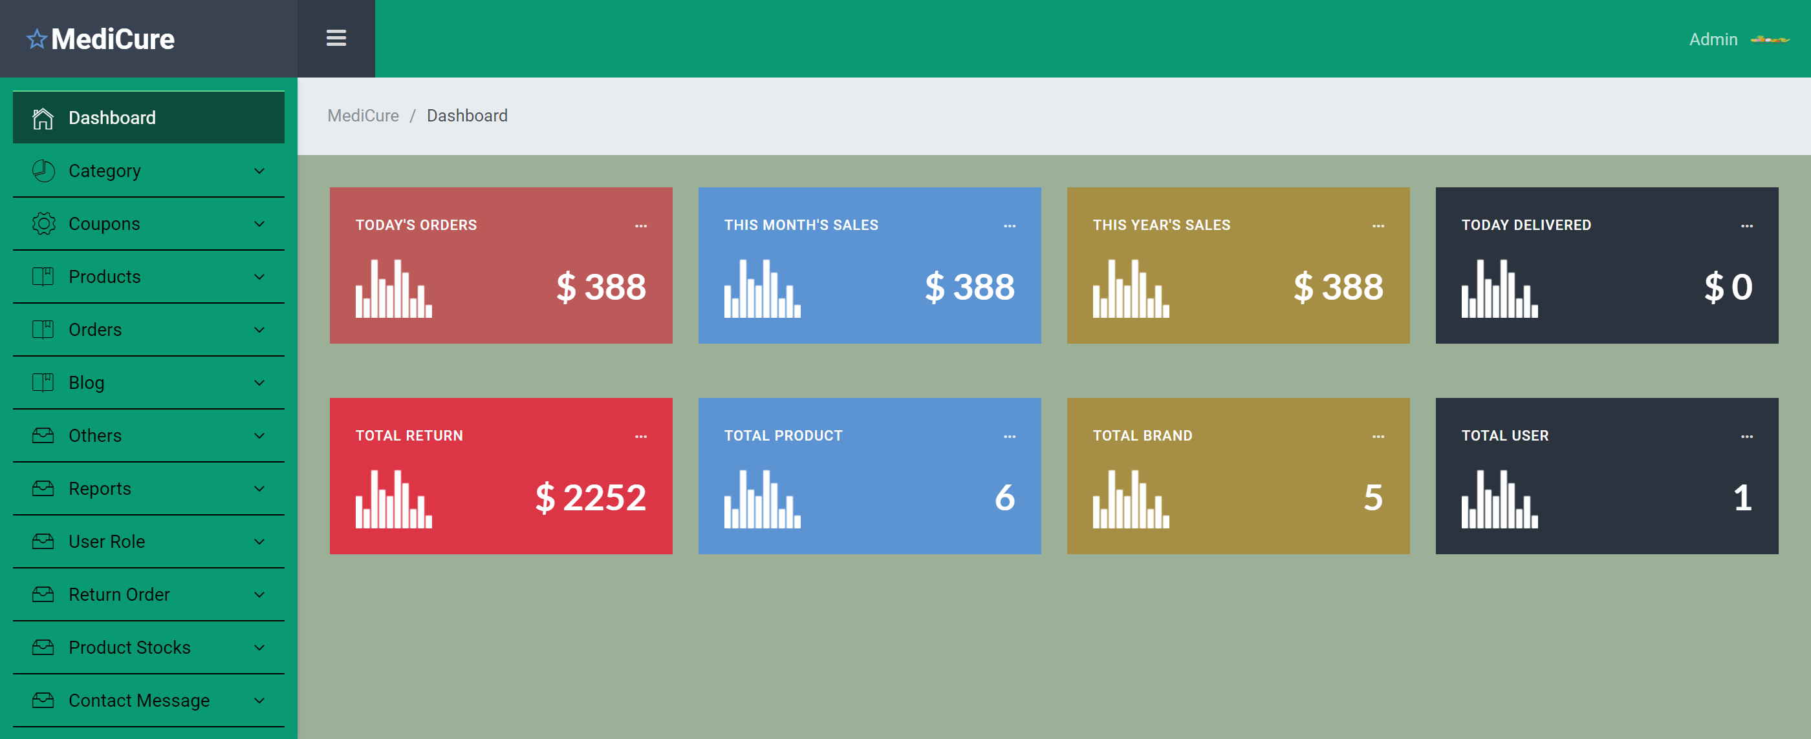Expand the Orders menu chevron

(x=259, y=329)
